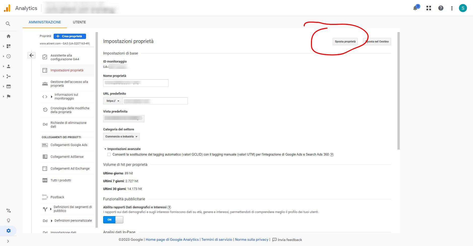The image size is (473, 246).
Task: Open Termini di servizio link
Action: 217,239
